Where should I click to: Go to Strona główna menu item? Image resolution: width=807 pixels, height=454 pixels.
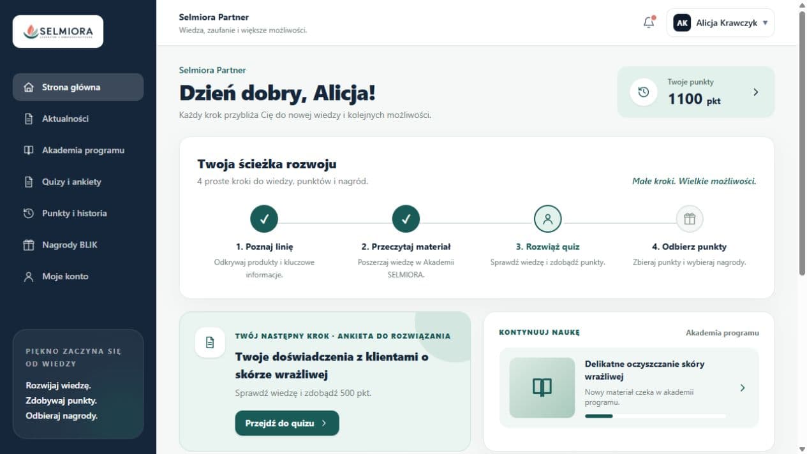point(78,87)
